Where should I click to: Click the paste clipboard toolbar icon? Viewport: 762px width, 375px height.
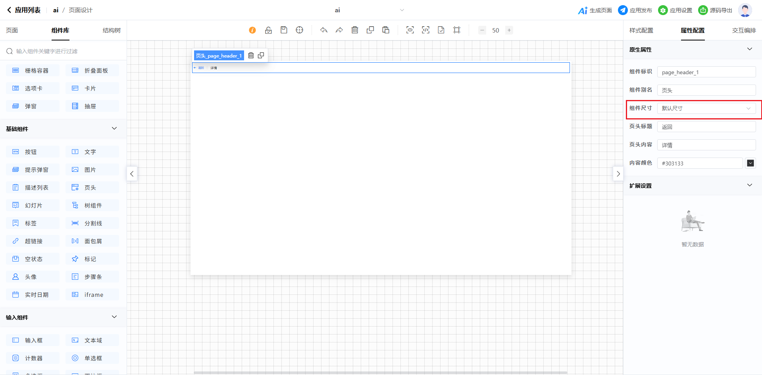[386, 30]
